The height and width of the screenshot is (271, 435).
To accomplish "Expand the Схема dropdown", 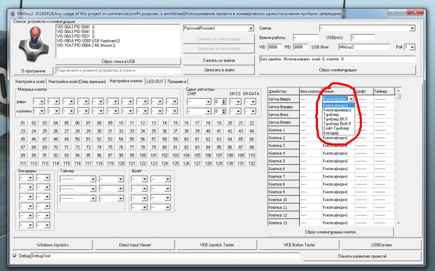I will coord(412,28).
